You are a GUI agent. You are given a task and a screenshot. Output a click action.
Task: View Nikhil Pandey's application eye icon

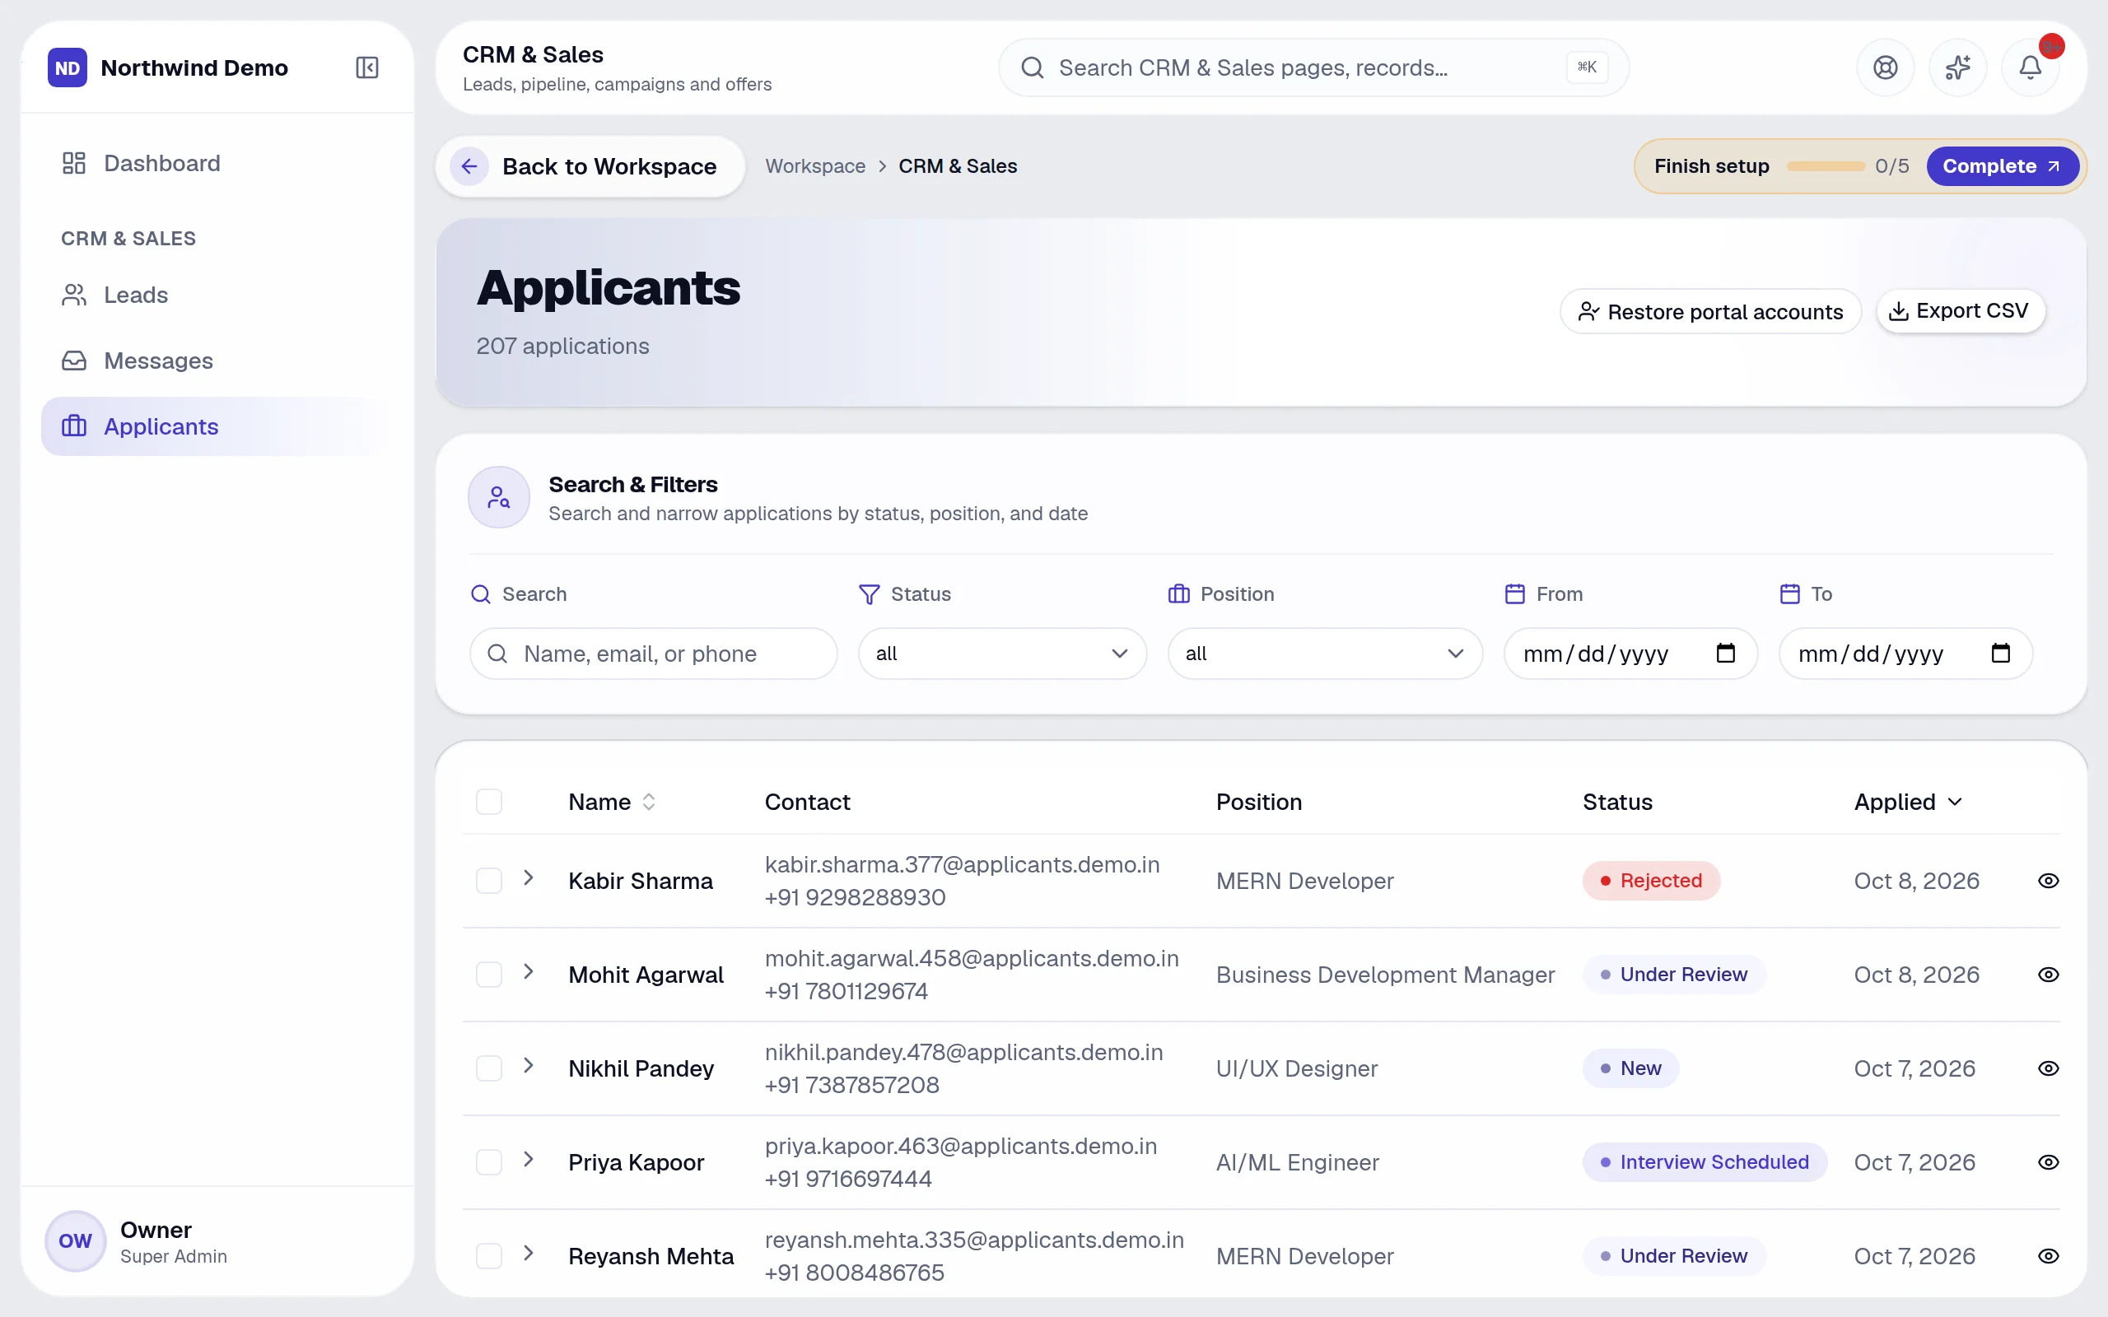pyautogui.click(x=2048, y=1068)
